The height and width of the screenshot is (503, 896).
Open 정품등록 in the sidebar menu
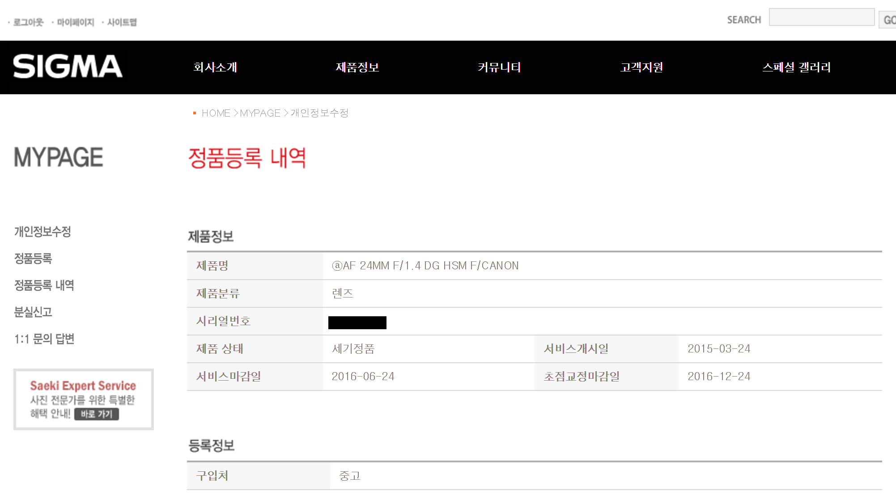(x=33, y=258)
